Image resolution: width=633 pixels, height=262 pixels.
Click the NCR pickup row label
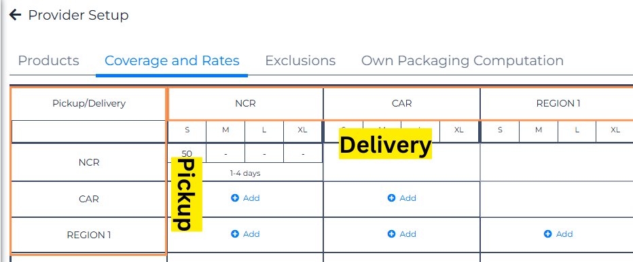click(89, 163)
